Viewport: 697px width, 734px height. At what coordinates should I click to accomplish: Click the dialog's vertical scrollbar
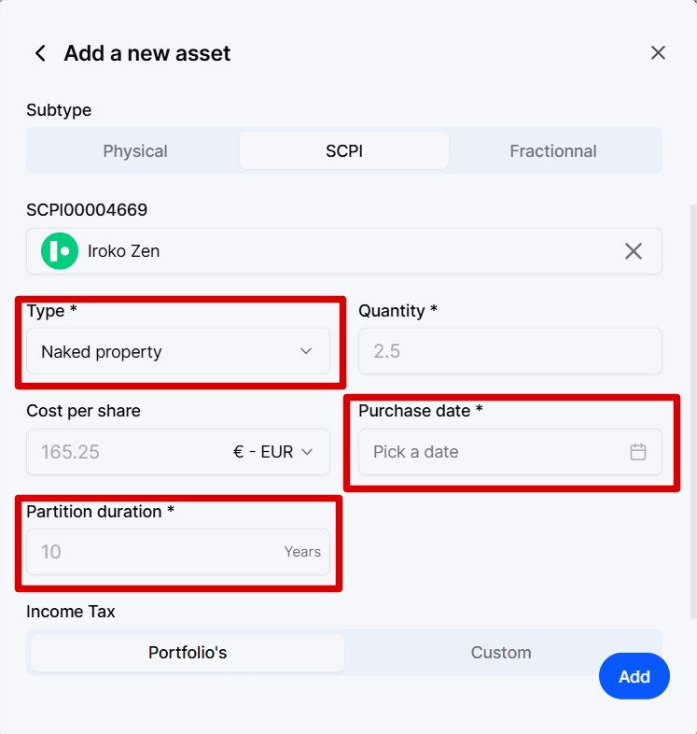[x=693, y=412]
